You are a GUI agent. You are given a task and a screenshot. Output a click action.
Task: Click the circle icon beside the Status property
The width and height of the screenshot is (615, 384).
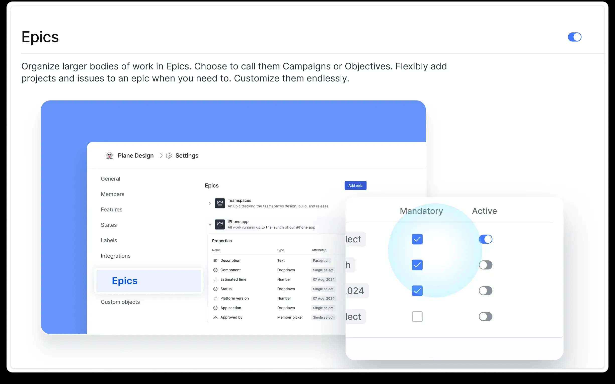click(x=215, y=289)
